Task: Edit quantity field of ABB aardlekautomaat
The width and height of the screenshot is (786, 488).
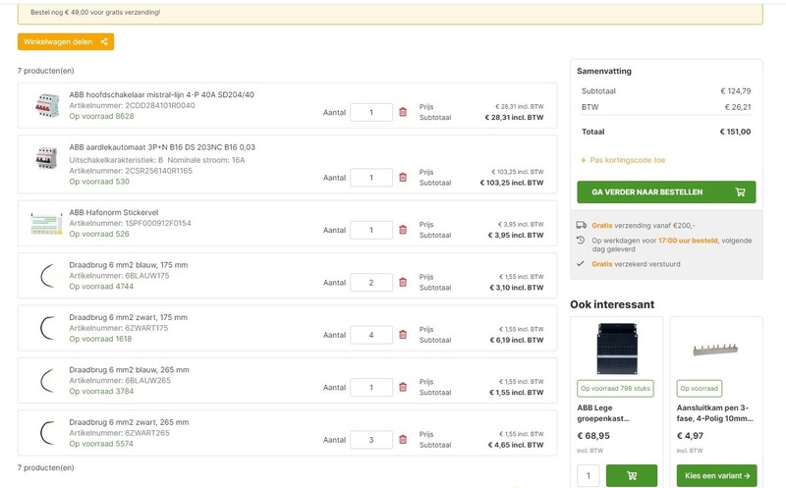Action: click(x=371, y=178)
